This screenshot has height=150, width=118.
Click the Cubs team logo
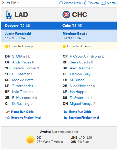point(66,15)
